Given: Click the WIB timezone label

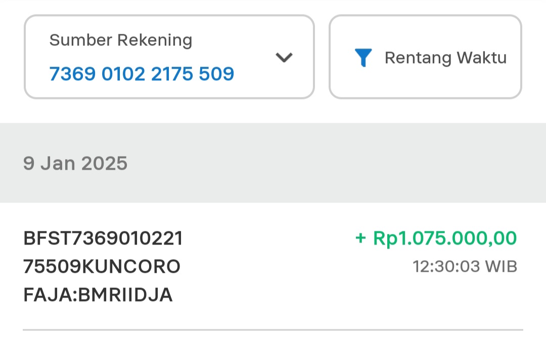Looking at the screenshot, I should click(x=501, y=266).
